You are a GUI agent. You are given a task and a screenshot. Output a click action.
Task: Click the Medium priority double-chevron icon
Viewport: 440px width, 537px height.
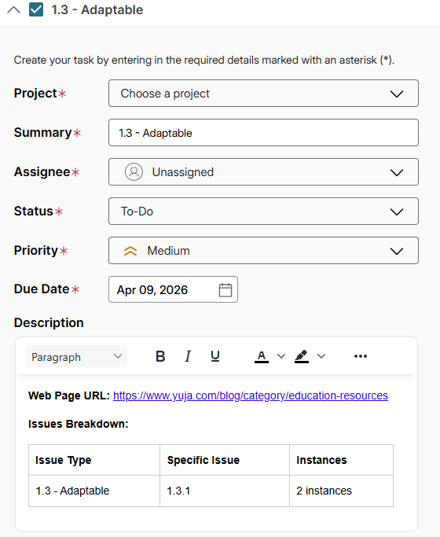tap(130, 251)
